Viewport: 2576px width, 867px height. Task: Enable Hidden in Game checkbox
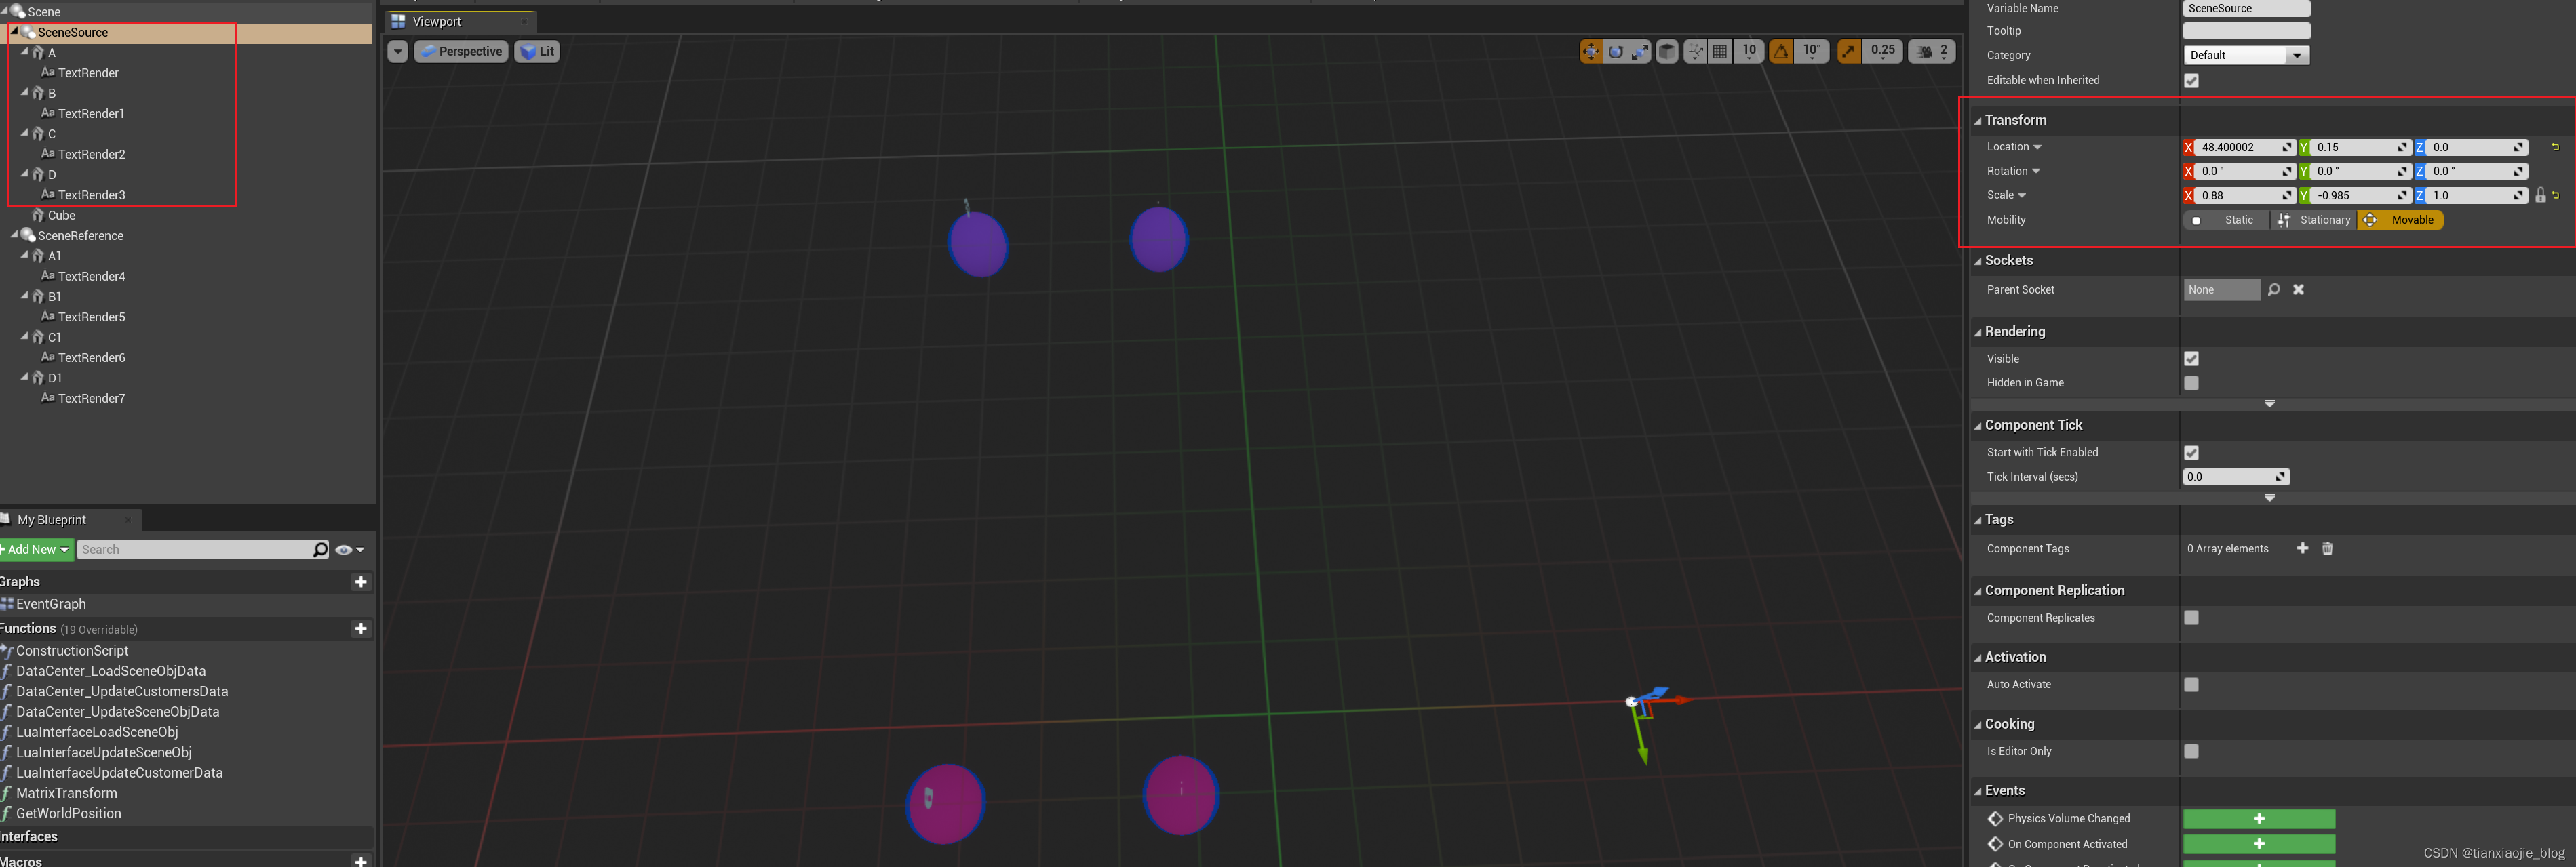2191,383
